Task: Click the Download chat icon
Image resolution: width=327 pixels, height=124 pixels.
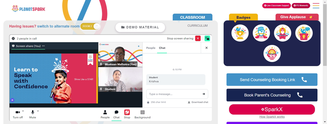Action: 189,102
